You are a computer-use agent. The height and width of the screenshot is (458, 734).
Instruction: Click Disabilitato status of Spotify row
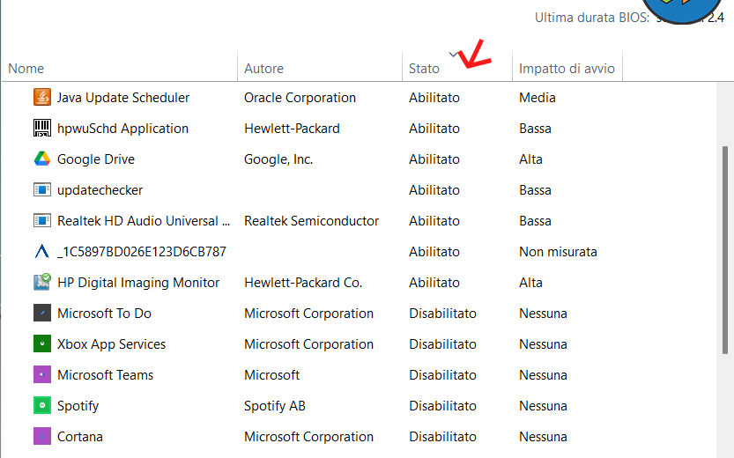coord(442,406)
